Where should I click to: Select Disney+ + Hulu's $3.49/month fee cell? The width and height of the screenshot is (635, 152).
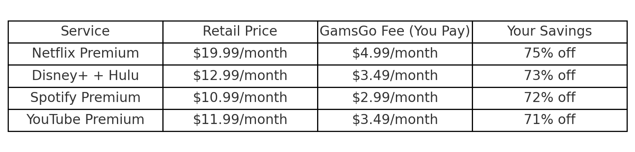pyautogui.click(x=395, y=76)
